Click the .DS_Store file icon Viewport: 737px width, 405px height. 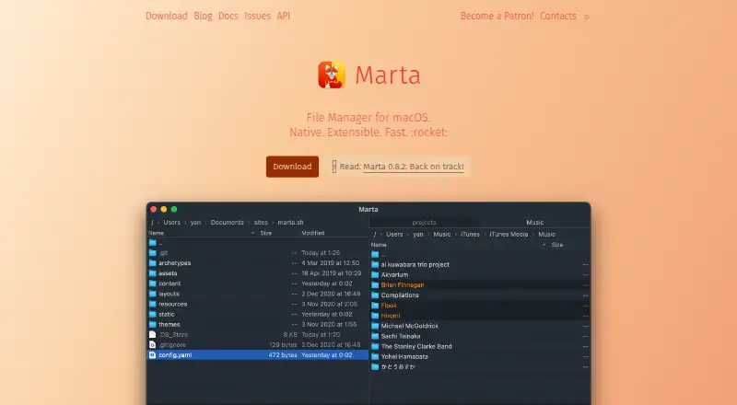(x=152, y=334)
